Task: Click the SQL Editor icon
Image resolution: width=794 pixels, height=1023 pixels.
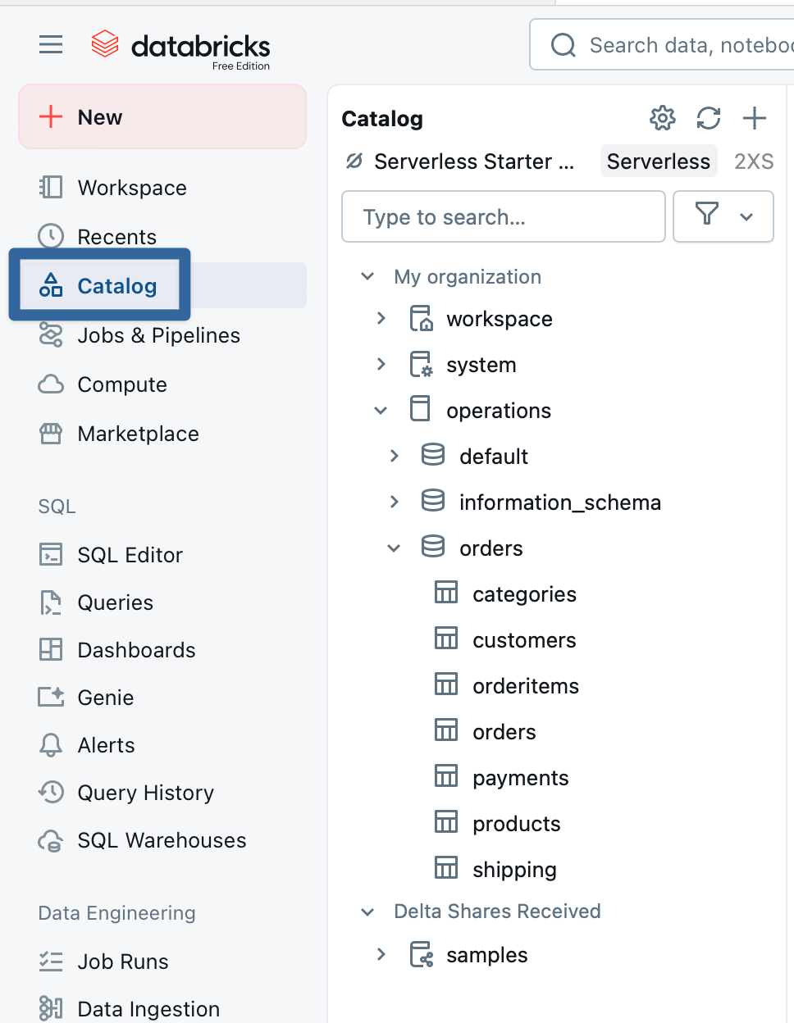Action: 51,555
